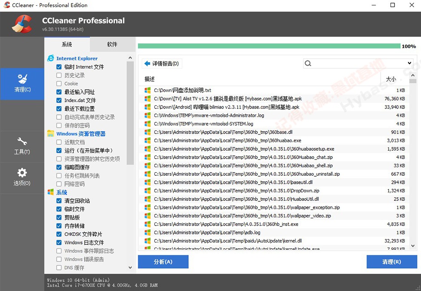Click the 100% green progress bar
The height and width of the screenshot is (291, 421).
269,46
